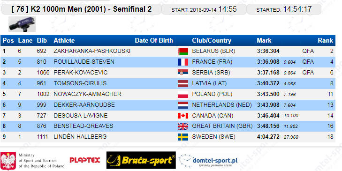Screen dimensions: 342x171
Task: Click the Ministry of Sport and Tourism logo
Action: pos(32,161)
